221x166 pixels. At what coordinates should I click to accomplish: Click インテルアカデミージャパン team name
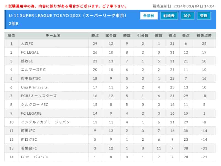pos(45,122)
